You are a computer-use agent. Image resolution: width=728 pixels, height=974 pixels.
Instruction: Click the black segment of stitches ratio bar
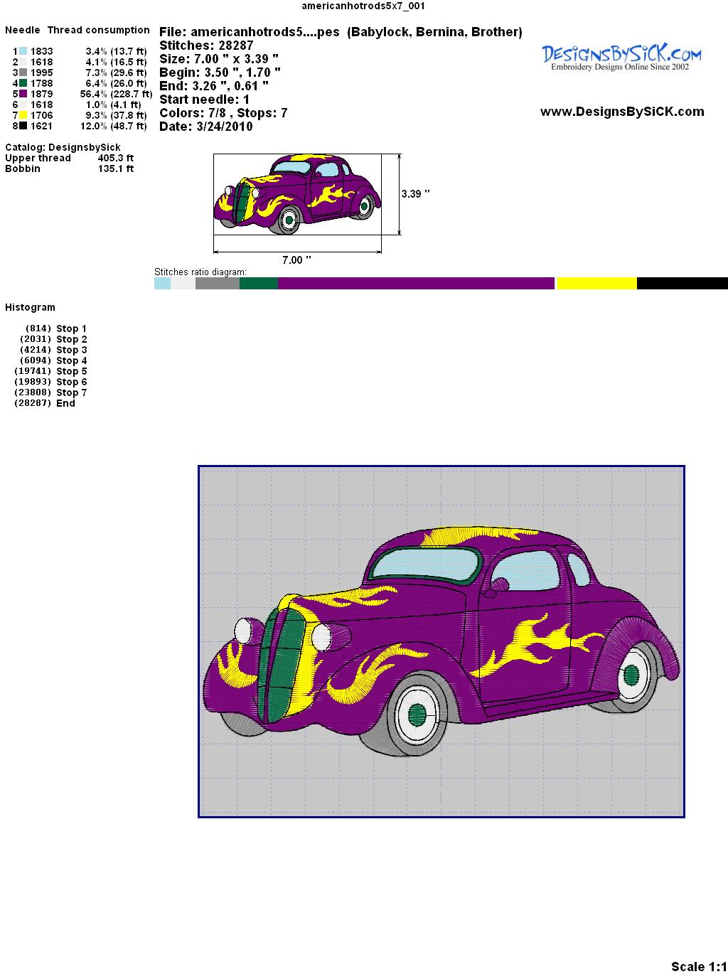click(x=682, y=284)
